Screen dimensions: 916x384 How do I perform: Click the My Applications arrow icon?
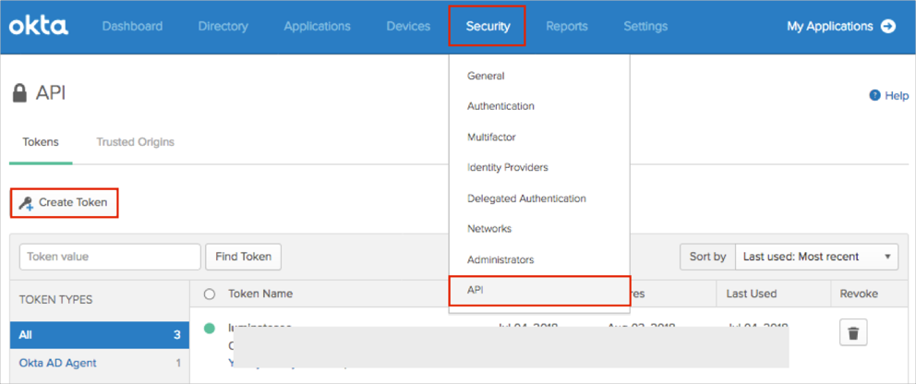pos(888,27)
